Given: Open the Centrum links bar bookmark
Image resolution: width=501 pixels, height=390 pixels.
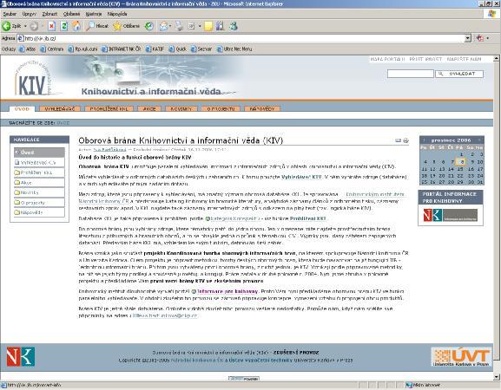Looking at the screenshot, I should (x=52, y=49).
